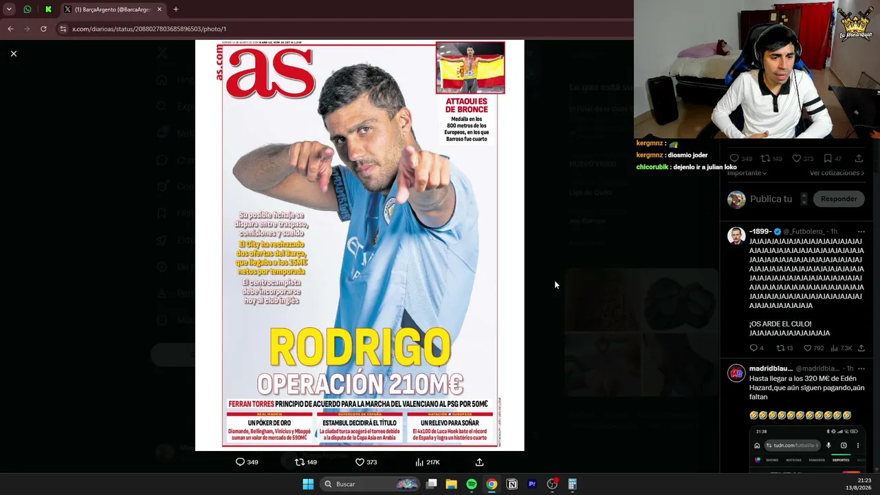This screenshot has height=495, width=880.
Task: View analytics of the photo (217K views)
Action: tap(427, 462)
